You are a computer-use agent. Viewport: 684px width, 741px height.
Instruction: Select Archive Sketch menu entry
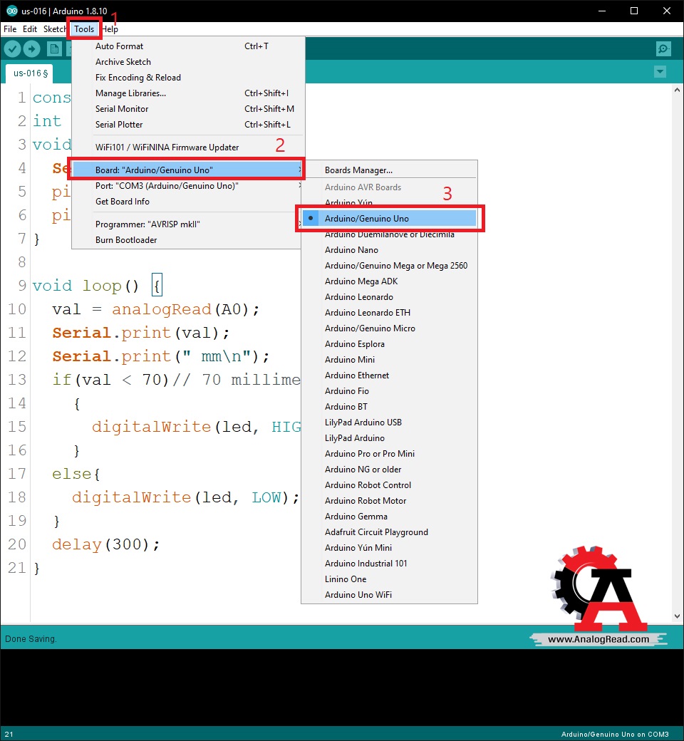coord(187,61)
